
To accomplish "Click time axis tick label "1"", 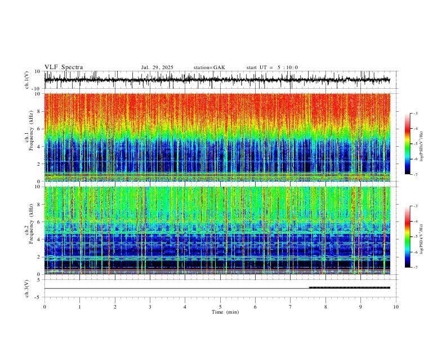I will tap(79, 307).
